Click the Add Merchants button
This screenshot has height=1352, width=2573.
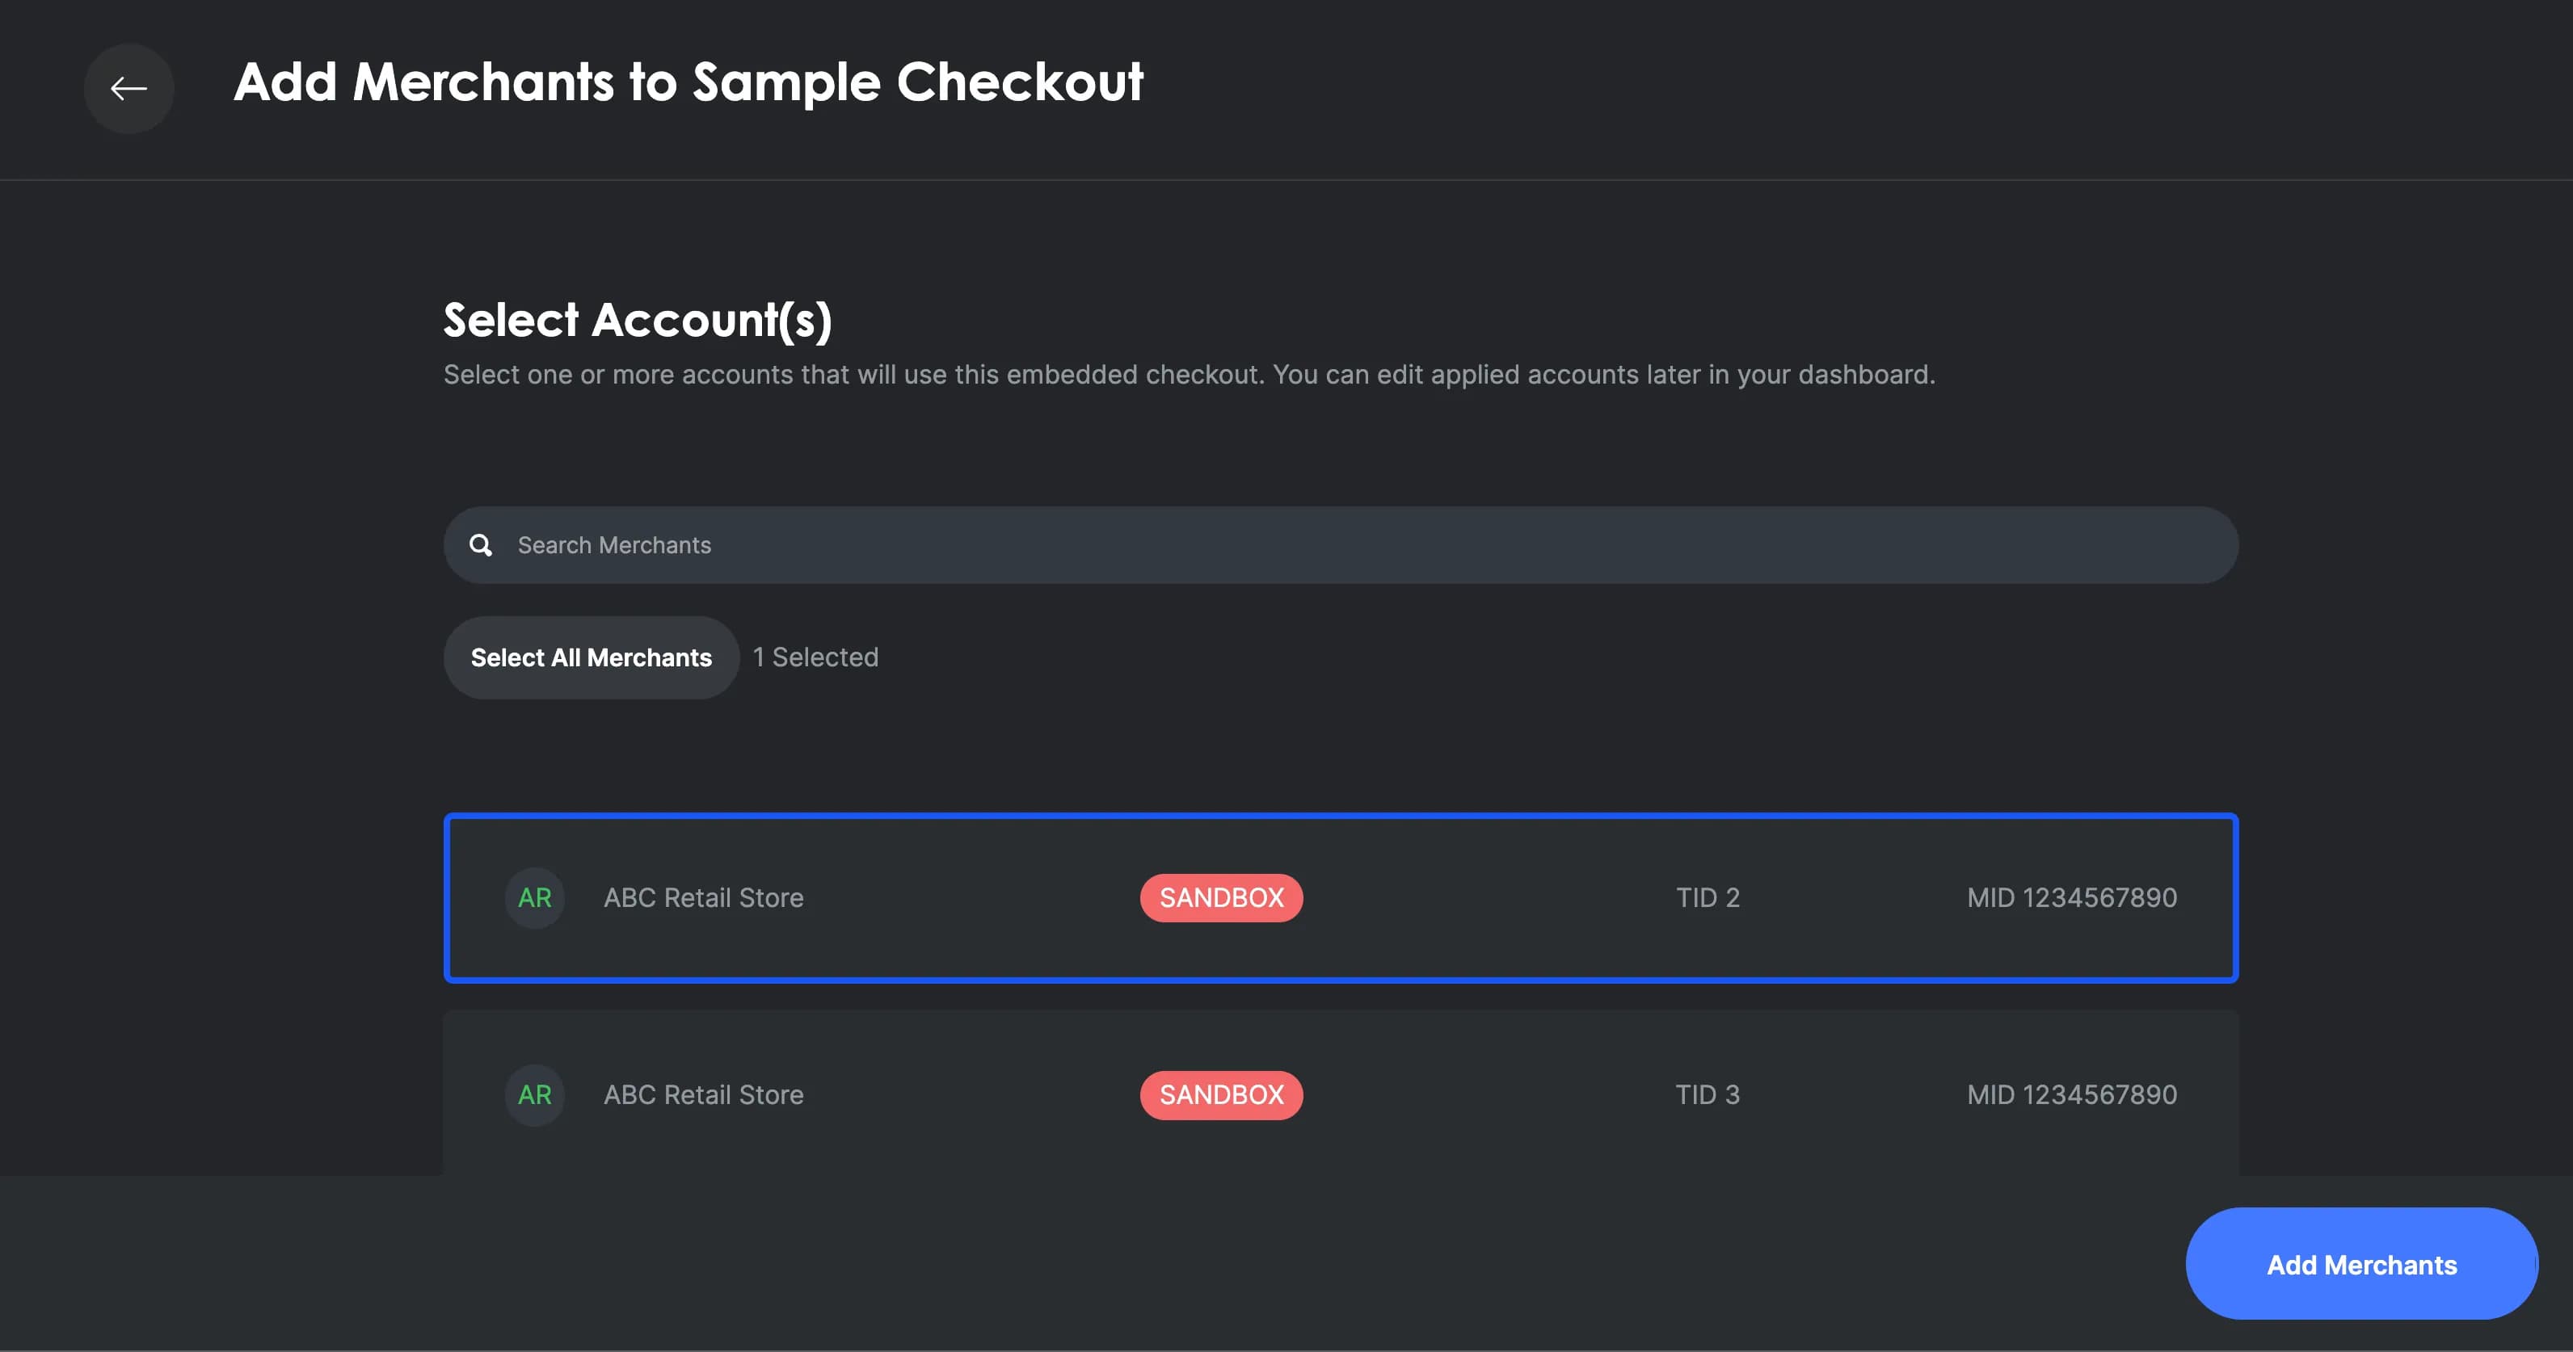tap(2361, 1264)
